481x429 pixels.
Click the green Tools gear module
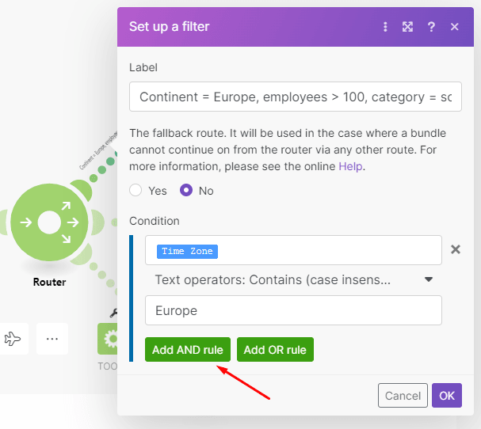tap(109, 339)
